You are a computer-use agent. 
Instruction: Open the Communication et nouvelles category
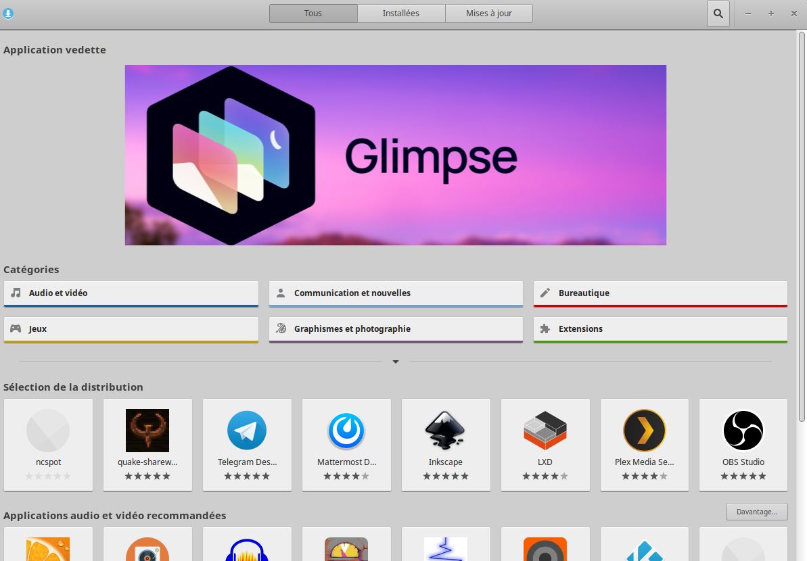coord(396,293)
